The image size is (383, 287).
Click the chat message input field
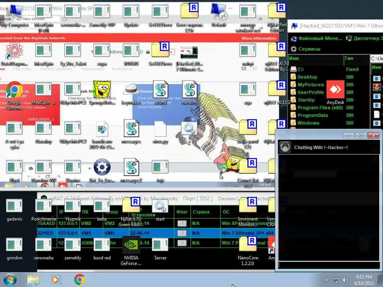pos(329,265)
